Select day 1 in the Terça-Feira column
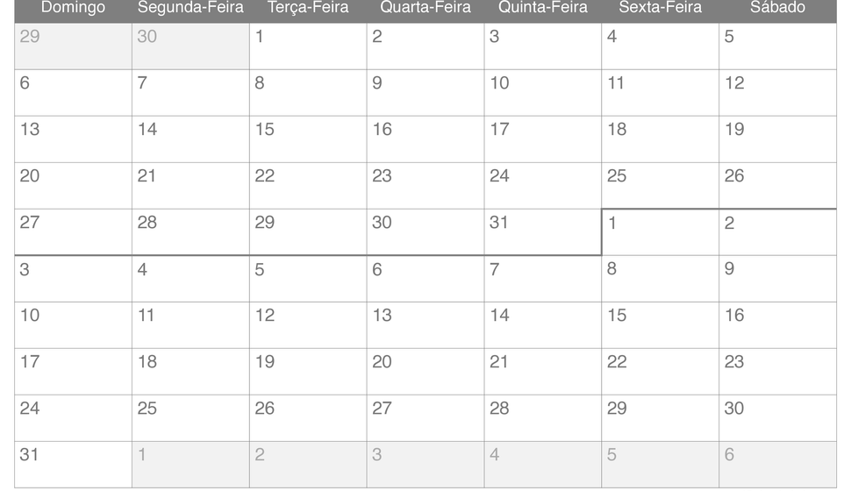 308,46
